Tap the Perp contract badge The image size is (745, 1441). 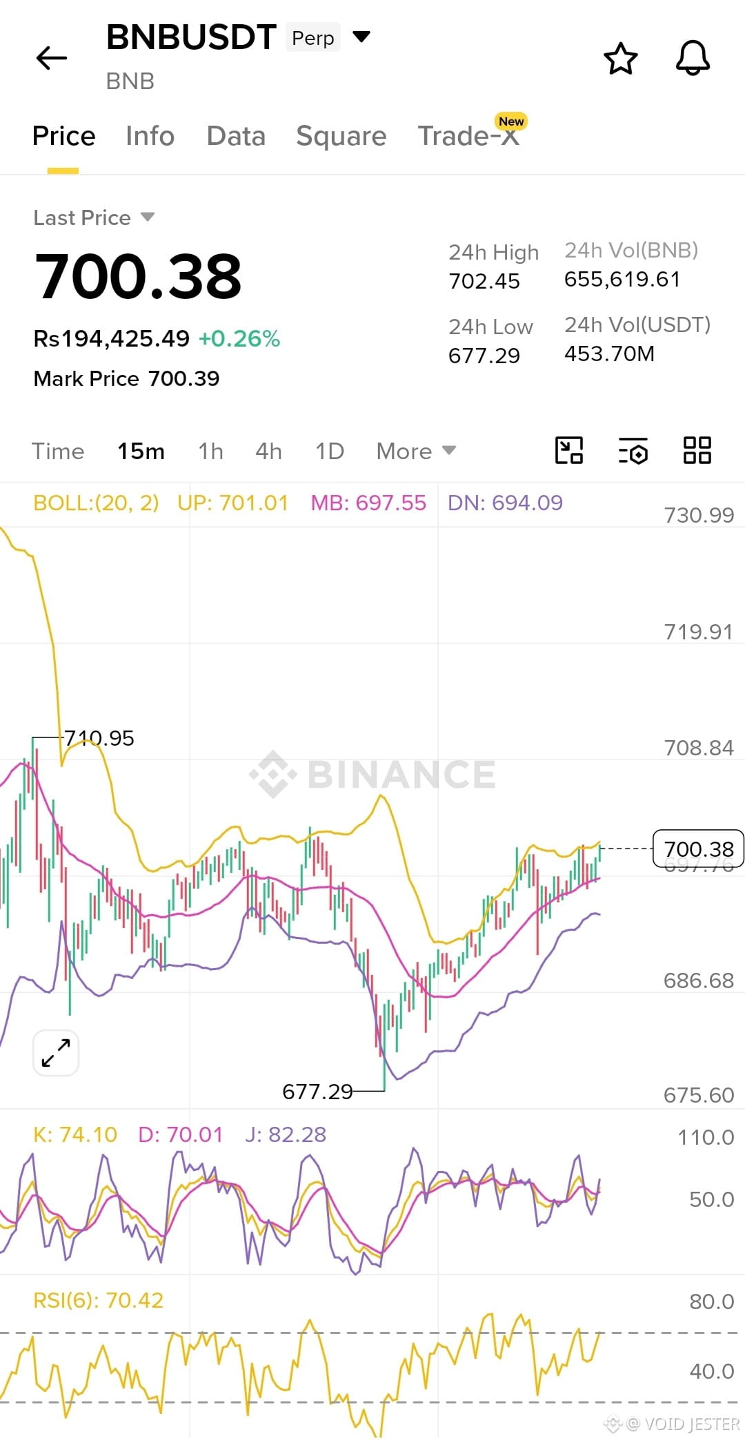click(x=313, y=38)
